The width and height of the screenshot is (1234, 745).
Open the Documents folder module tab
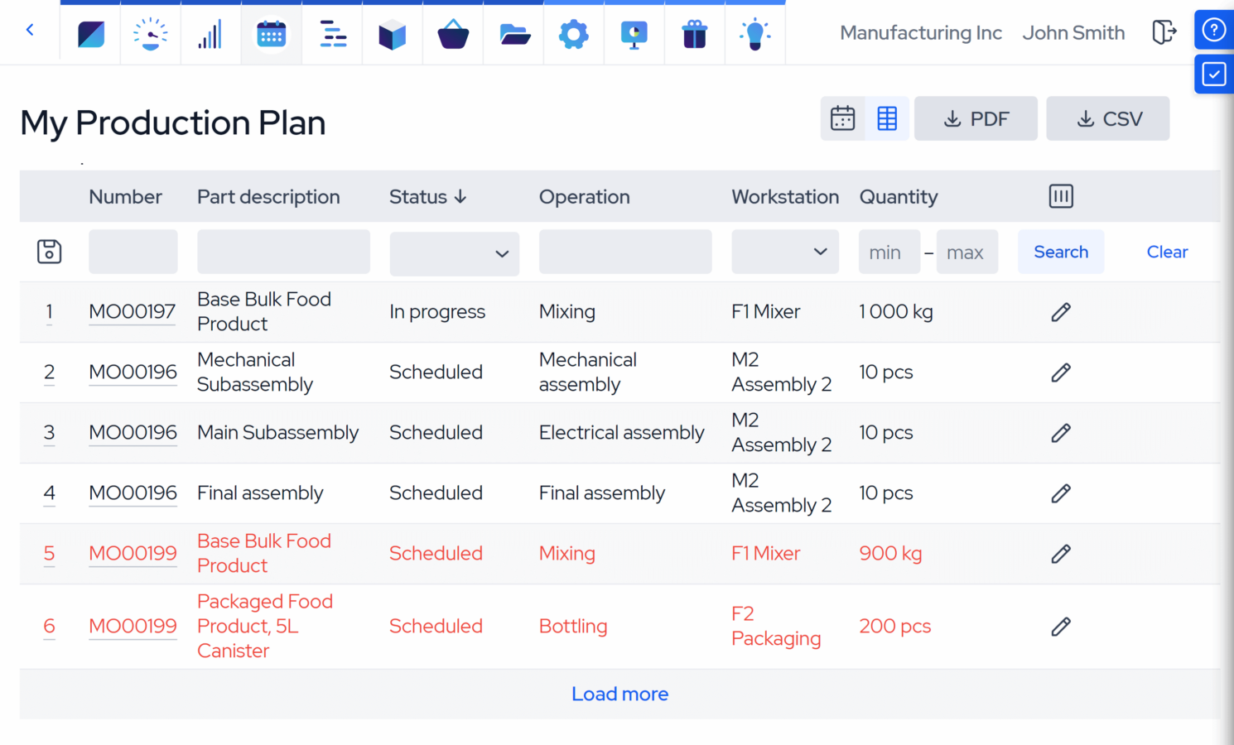tap(513, 33)
